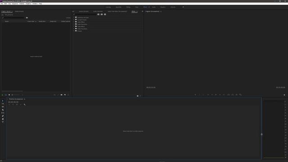Switch Project panel to Icon View
The image size is (288, 162).
pyautogui.click(x=9, y=95)
